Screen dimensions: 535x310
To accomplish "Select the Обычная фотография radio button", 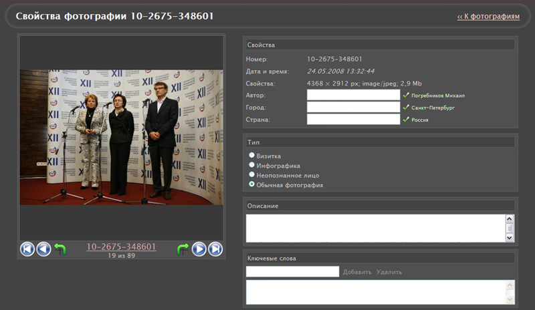I will pos(251,184).
